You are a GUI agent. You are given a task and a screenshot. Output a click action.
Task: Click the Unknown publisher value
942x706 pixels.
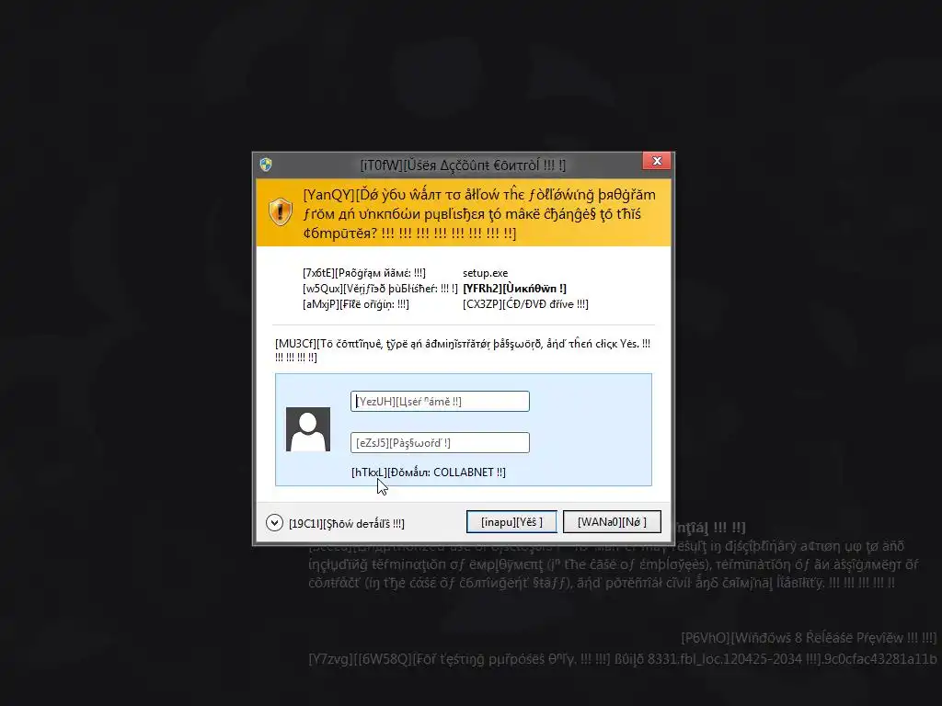pos(514,289)
